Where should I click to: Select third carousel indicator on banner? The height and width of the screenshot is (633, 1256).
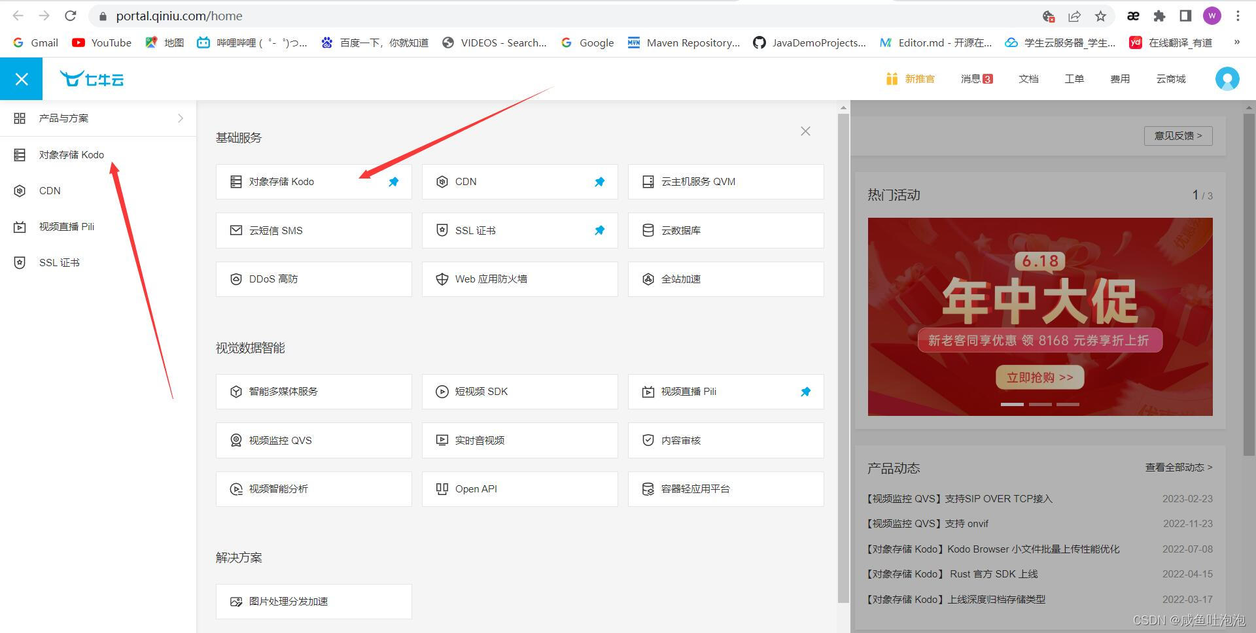tap(1068, 404)
